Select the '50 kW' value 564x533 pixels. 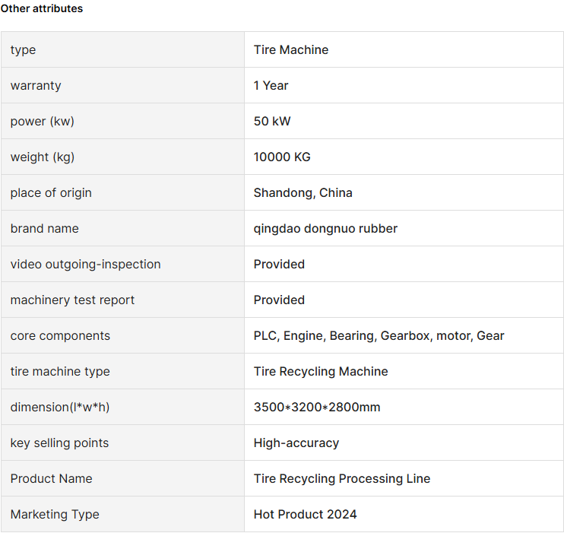click(x=272, y=121)
